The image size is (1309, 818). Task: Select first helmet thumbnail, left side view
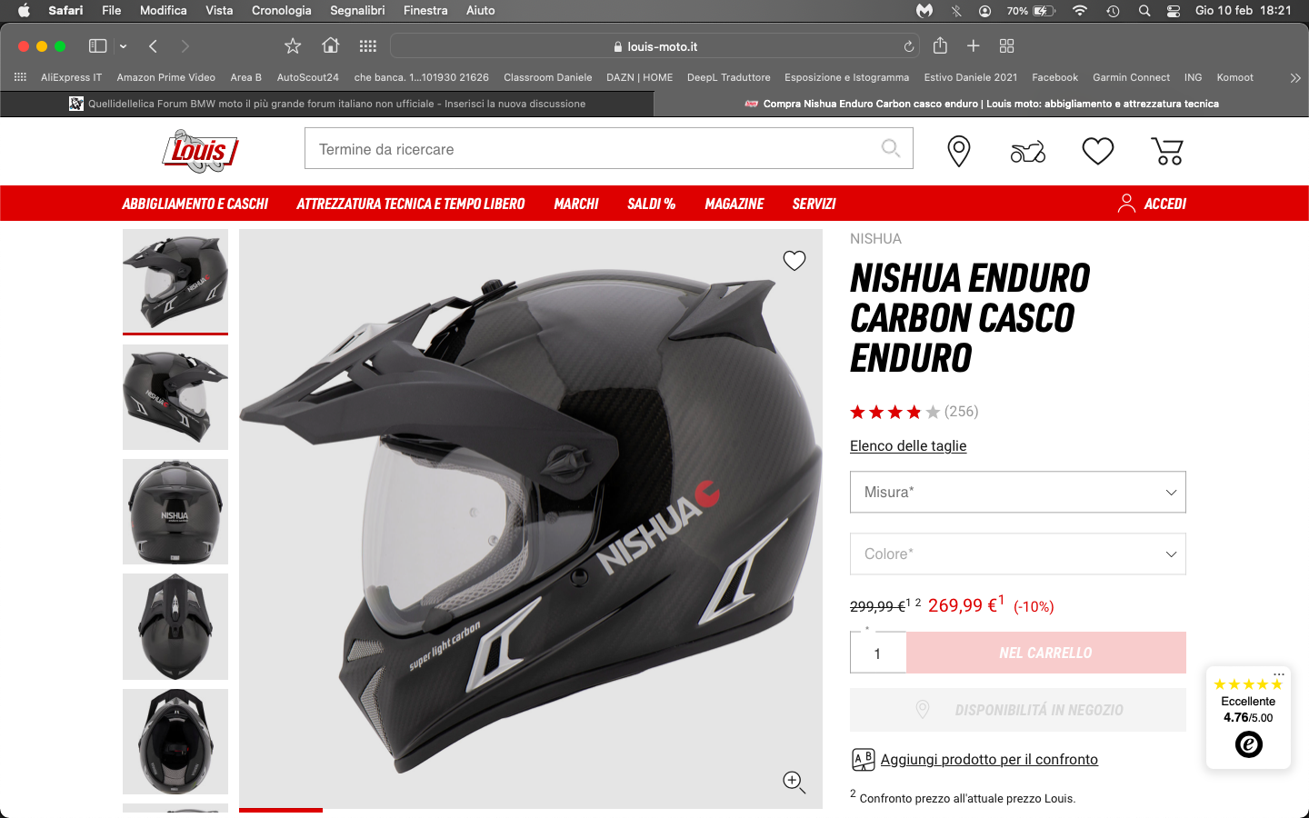[x=175, y=280]
